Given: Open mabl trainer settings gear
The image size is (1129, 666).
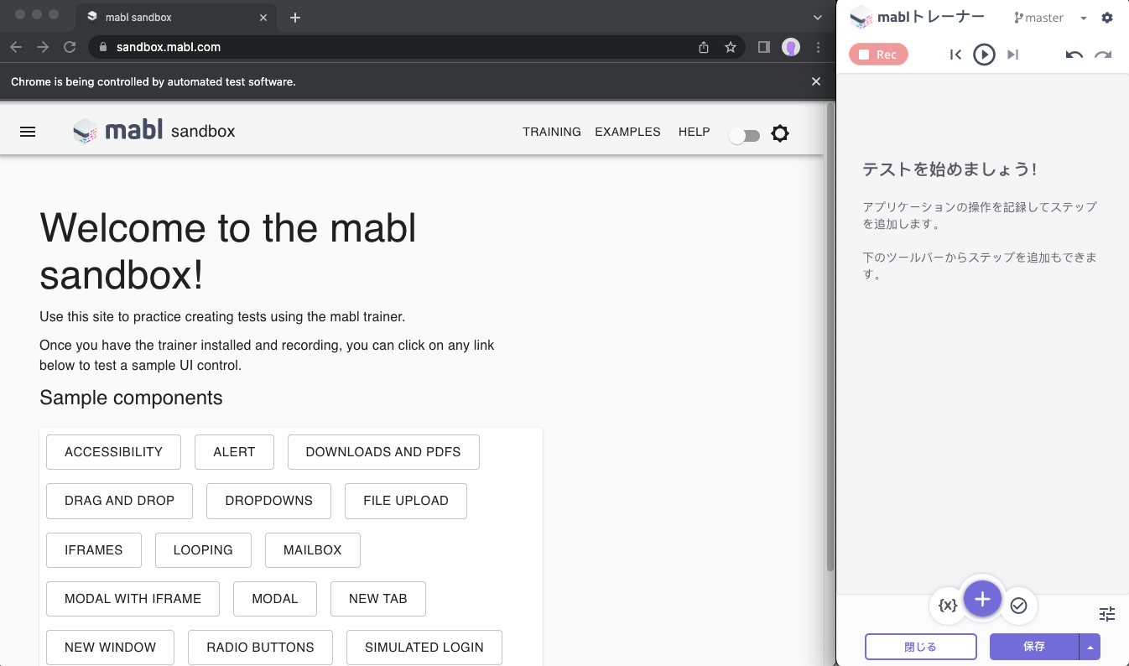Looking at the screenshot, I should [1107, 18].
